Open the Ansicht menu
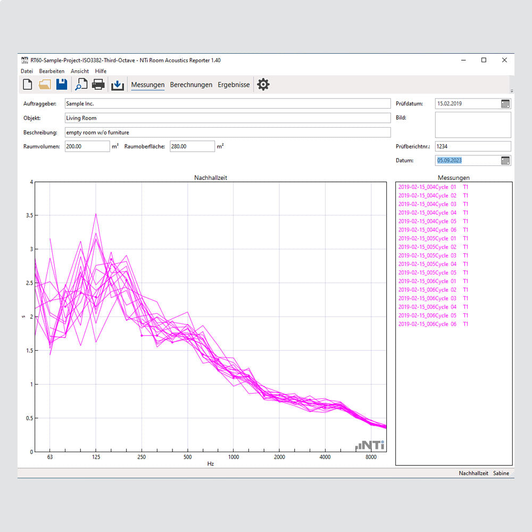 coord(80,71)
